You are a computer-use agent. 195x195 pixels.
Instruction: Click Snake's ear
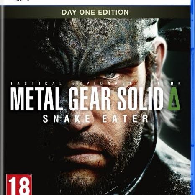(x=160, y=56)
